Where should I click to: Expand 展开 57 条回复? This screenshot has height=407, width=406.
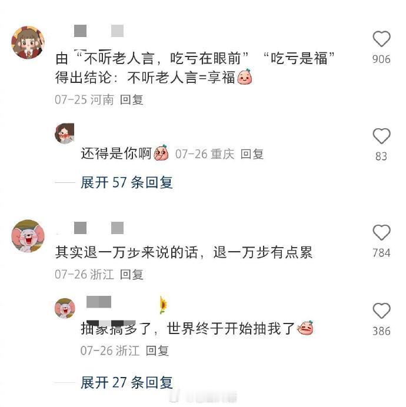coord(127,182)
